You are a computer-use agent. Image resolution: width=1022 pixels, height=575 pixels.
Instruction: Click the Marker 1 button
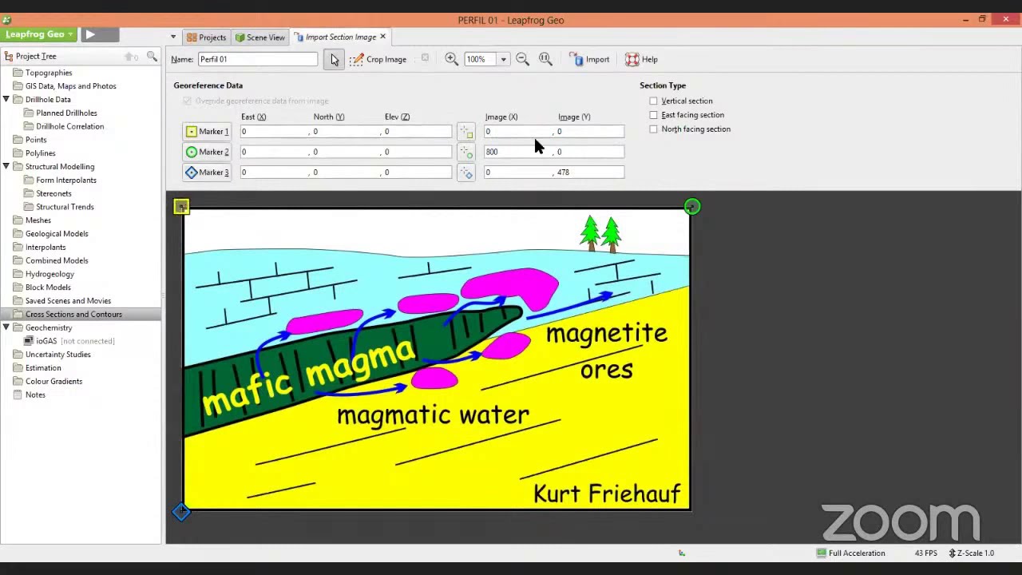coord(207,132)
